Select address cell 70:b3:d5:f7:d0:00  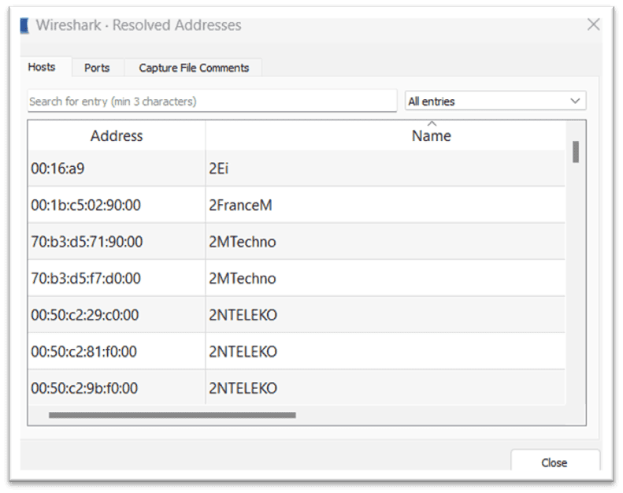117,278
